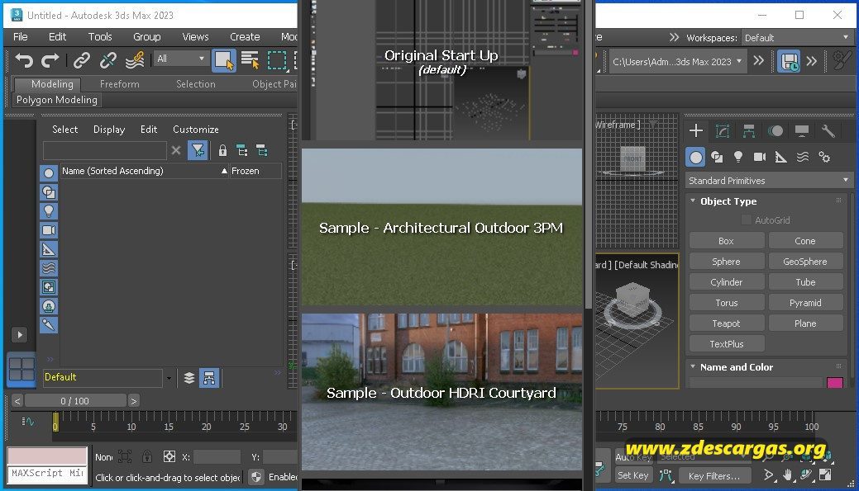Click the Unlink selection icon

pos(108,60)
